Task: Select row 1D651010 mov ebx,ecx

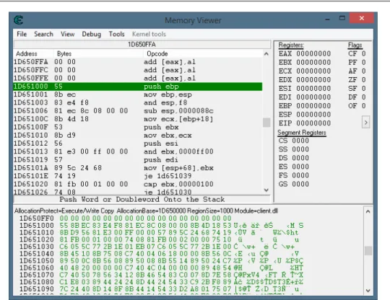Action: (x=138, y=136)
